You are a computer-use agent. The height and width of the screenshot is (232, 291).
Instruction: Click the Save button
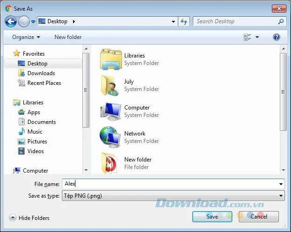(x=212, y=217)
